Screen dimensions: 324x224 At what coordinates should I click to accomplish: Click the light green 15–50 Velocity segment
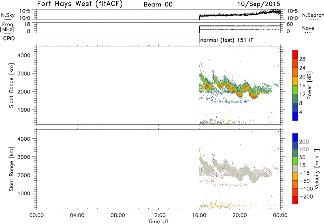pyautogui.click(x=295, y=161)
